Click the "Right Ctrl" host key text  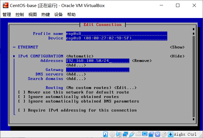pos(185,134)
